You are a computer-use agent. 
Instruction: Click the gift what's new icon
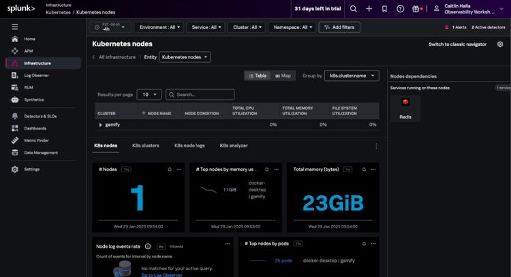[416, 9]
